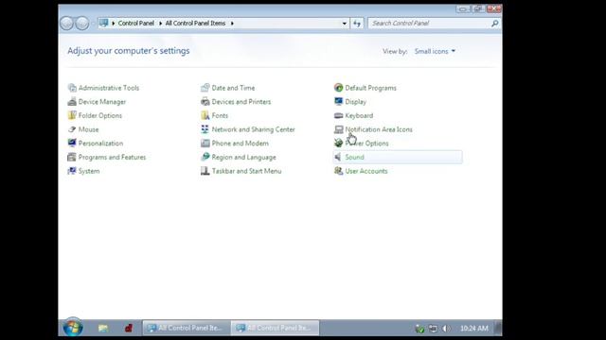Open the Device Manager link

tap(102, 102)
